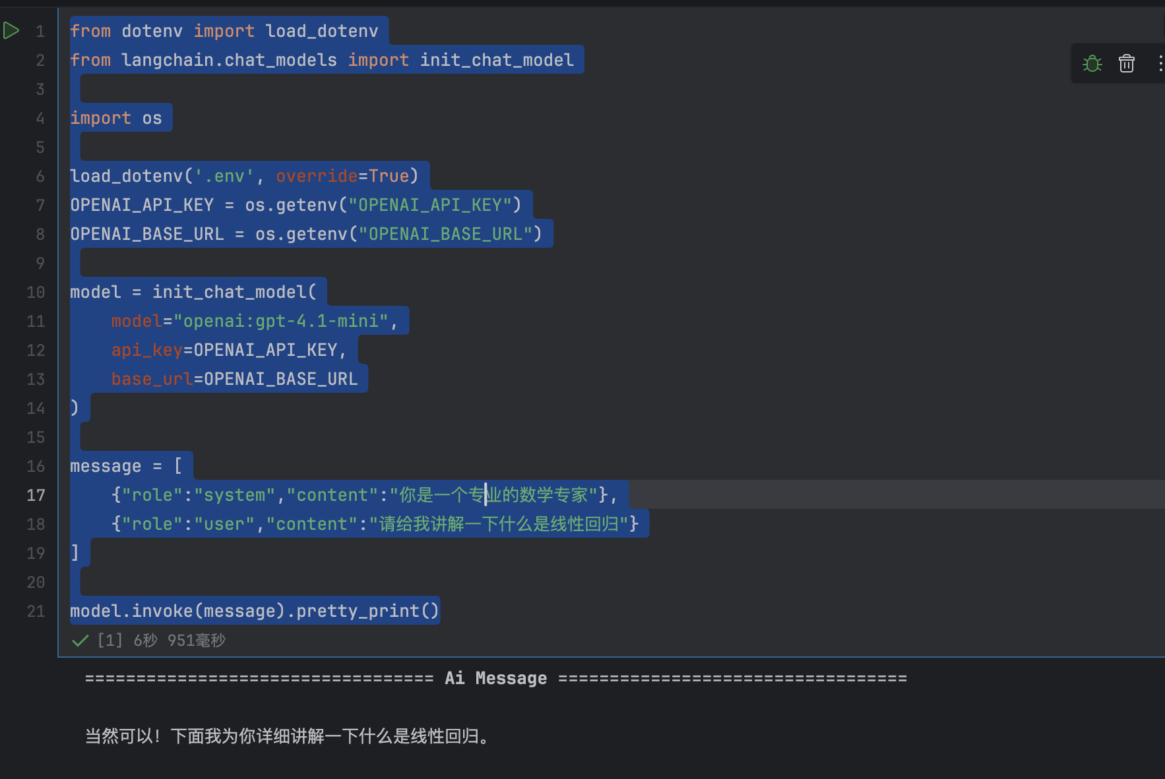Click the "OPENAI_BASE_URL" string on line 8
Viewport: 1165px width, 779px height.
[445, 234]
